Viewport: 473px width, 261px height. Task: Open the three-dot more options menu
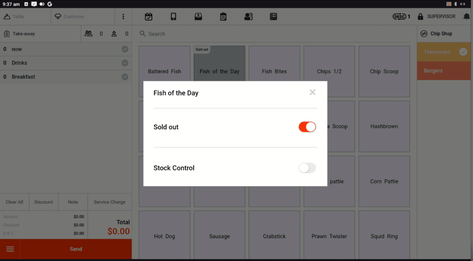click(123, 17)
